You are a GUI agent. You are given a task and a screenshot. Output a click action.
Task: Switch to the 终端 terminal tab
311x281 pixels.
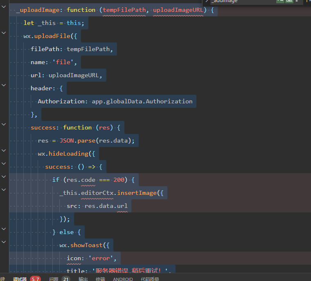(x=100, y=279)
